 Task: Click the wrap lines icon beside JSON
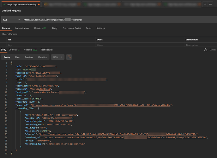point(69,57)
